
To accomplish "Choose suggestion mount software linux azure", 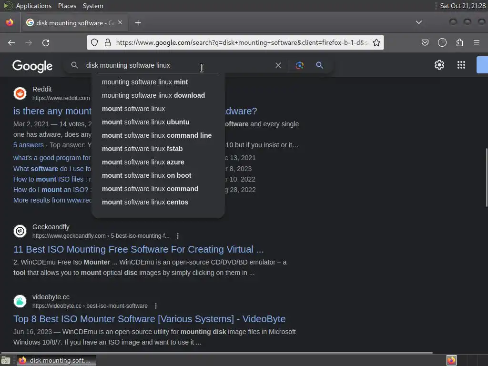I will (158, 163).
